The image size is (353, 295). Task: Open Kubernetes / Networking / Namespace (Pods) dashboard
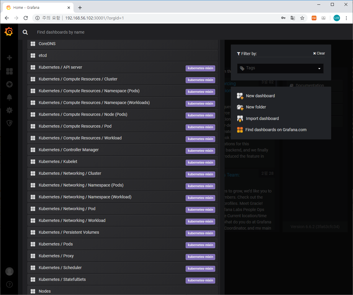click(x=123, y=185)
